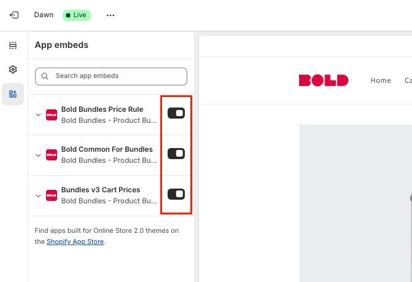This screenshot has width=412, height=282.
Task: Open Theme settings gear icon
Action: (13, 69)
